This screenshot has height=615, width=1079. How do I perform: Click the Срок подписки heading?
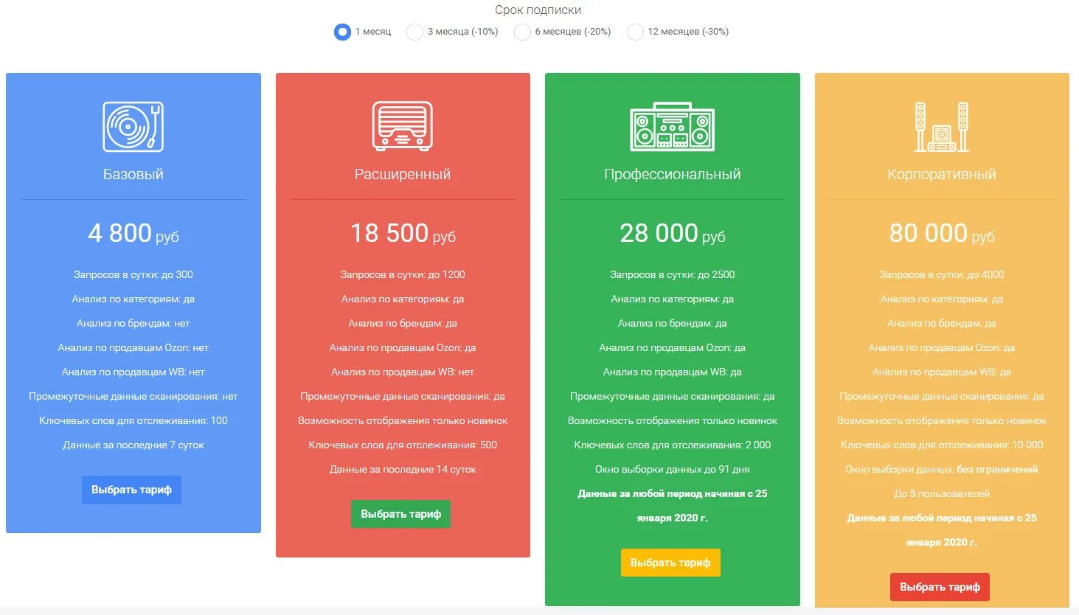coord(538,10)
